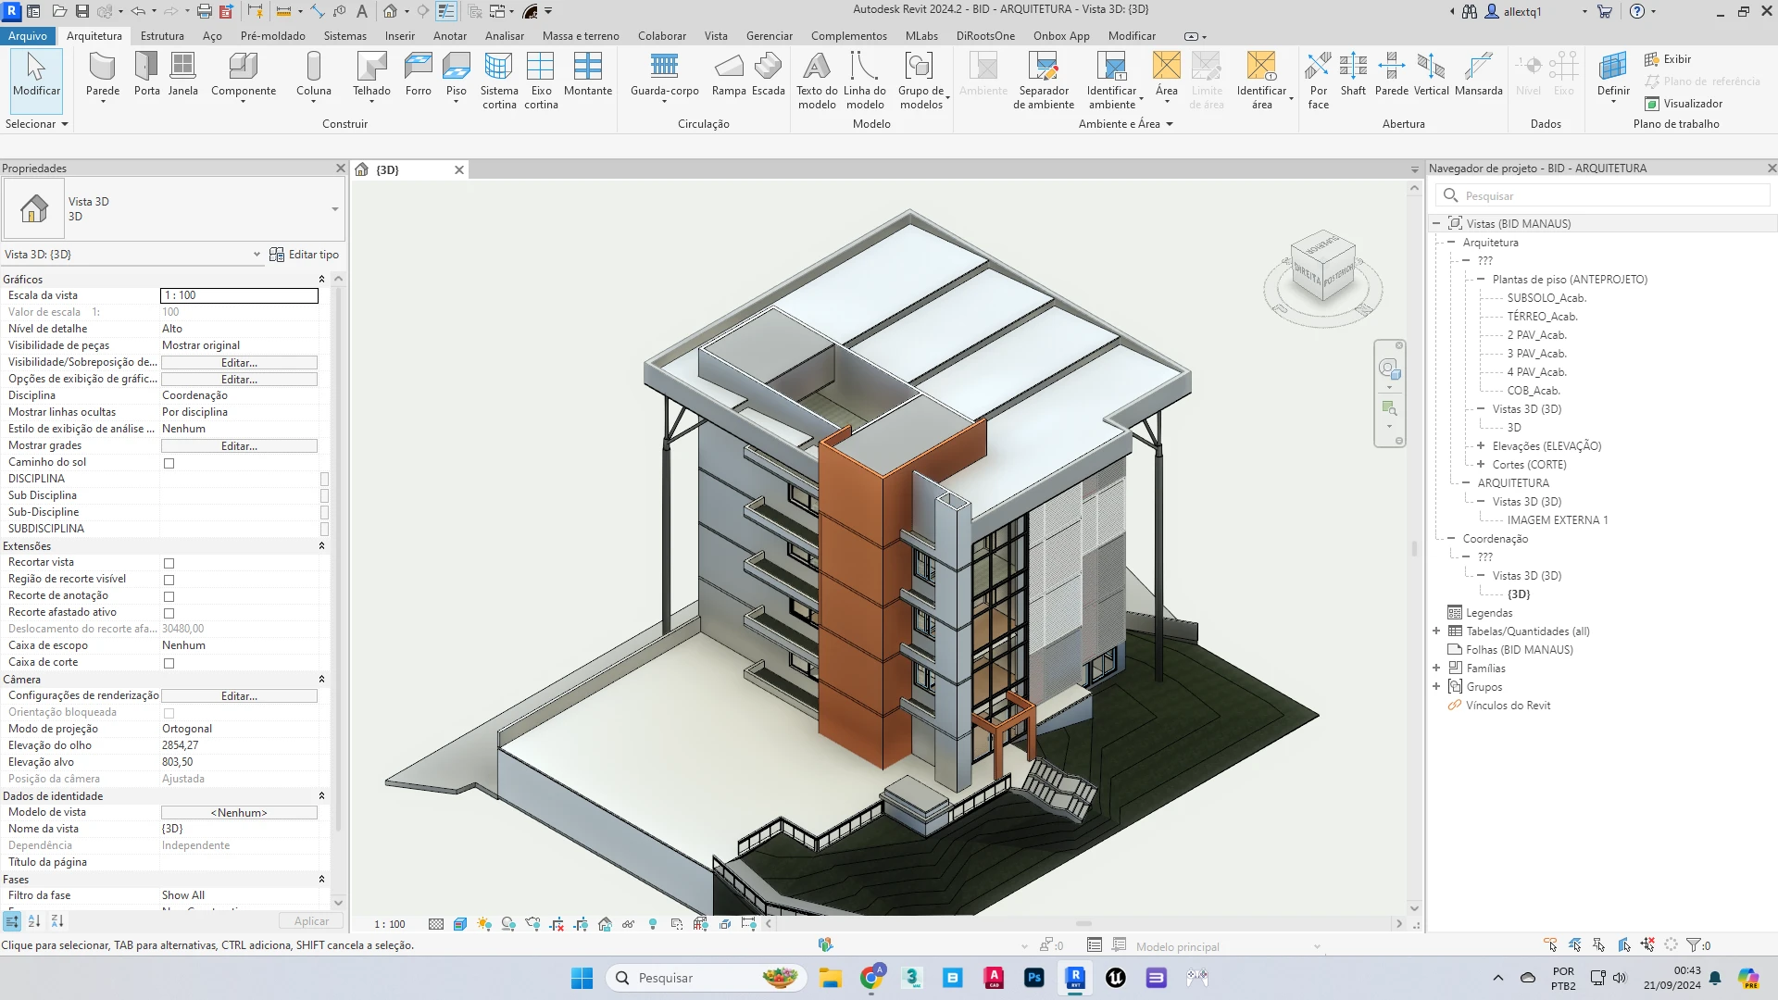Toggle the Recortar vista checkbox
1778x1000 pixels.
tap(169, 563)
